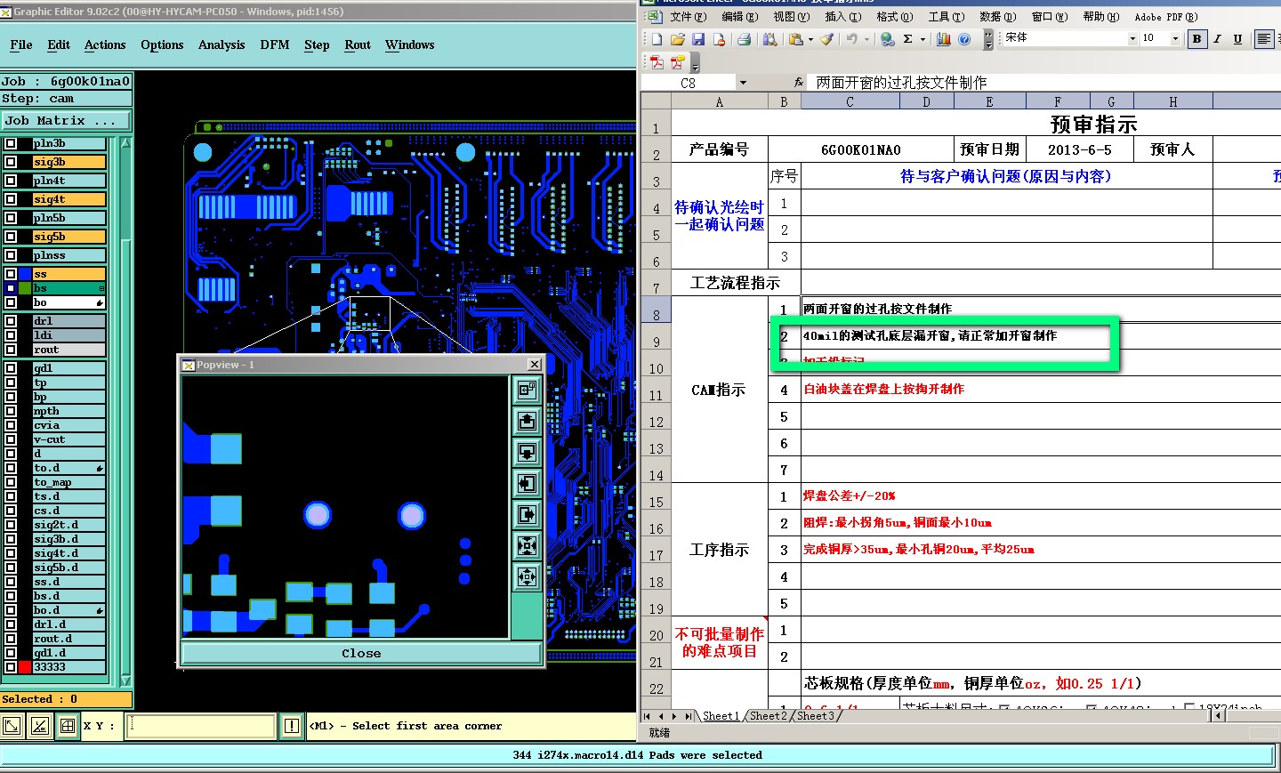Image resolution: width=1281 pixels, height=773 pixels.
Task: Click the exclamation mark icon beside XY field
Action: click(x=291, y=726)
